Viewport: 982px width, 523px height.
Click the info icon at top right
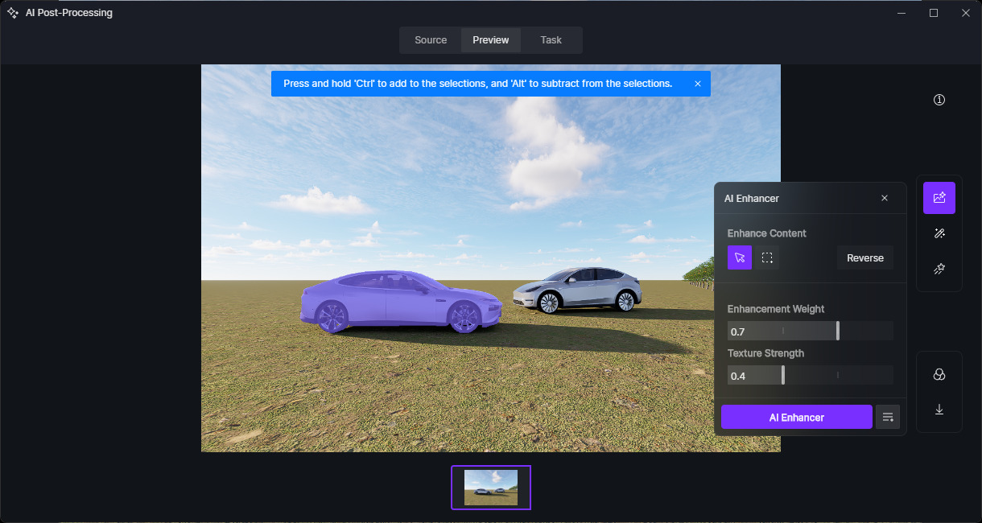coord(939,100)
